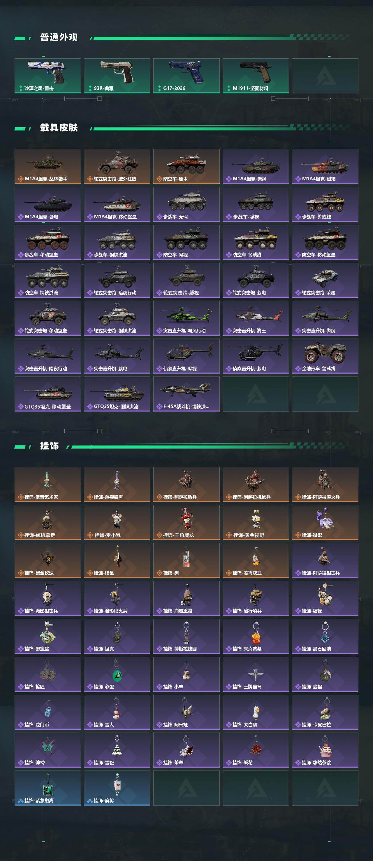Choose the 突击直升机-飓风行动 green helicopter skin
Image resolution: width=373 pixels, height=861 pixels.
click(186, 318)
